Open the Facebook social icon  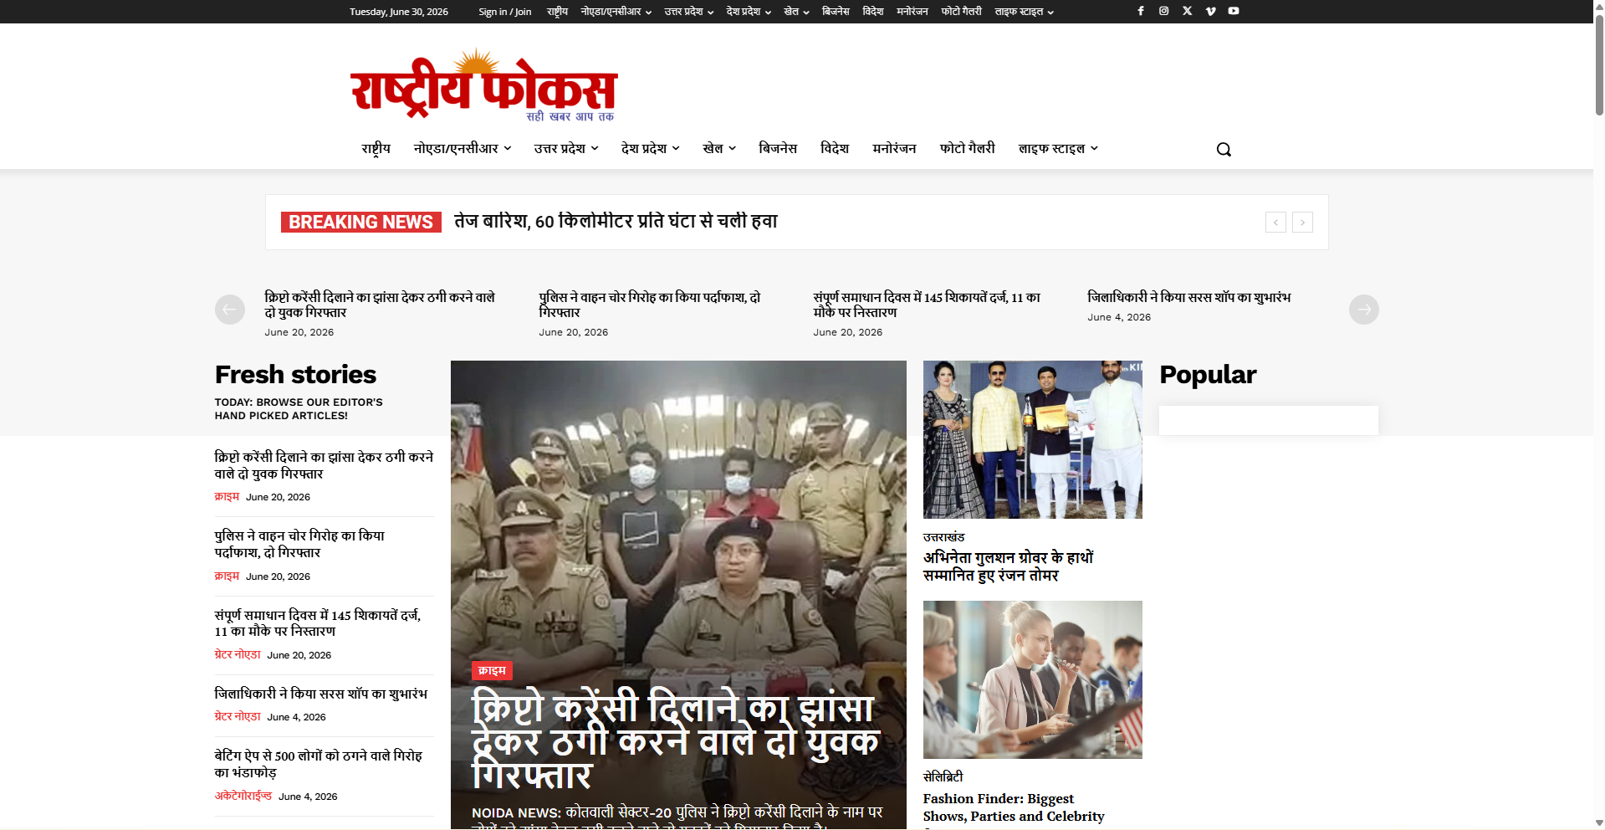pos(1140,11)
